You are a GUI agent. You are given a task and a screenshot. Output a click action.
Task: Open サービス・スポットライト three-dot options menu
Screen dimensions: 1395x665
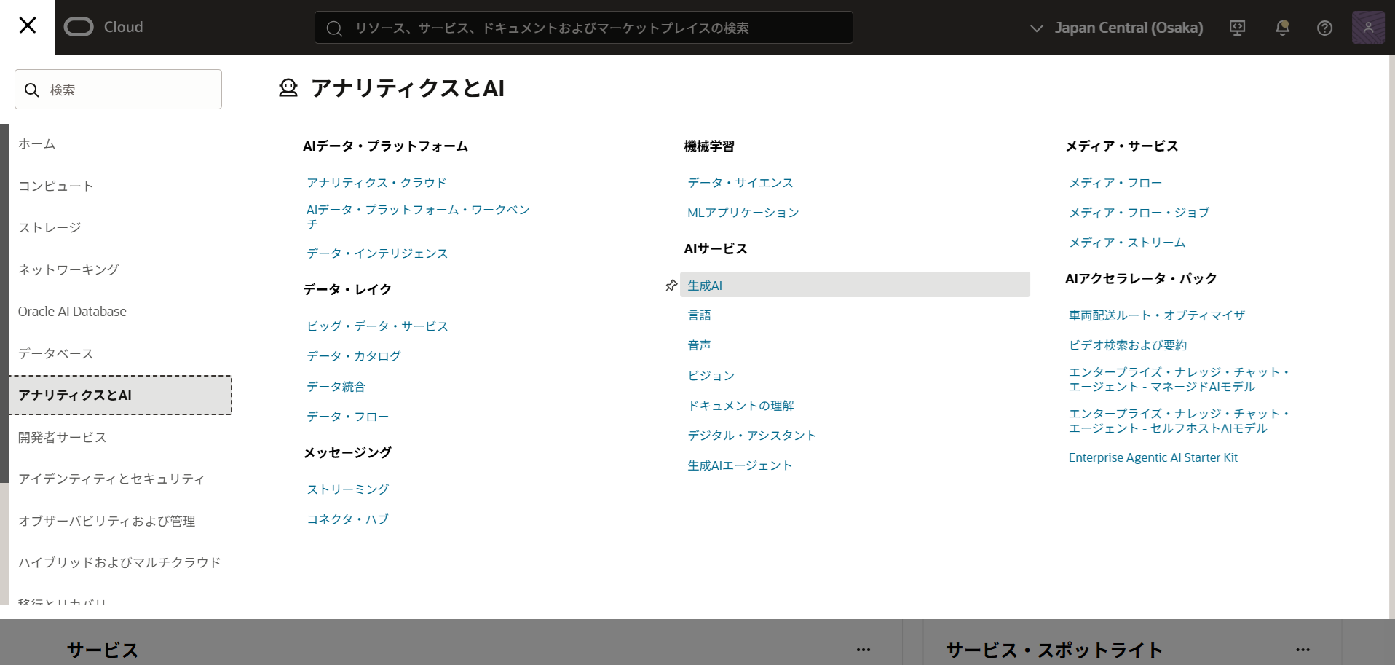click(x=1303, y=649)
